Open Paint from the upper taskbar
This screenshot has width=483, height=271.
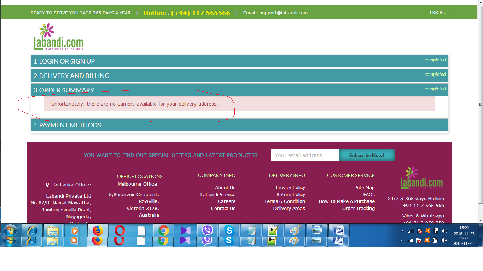[x=295, y=231]
